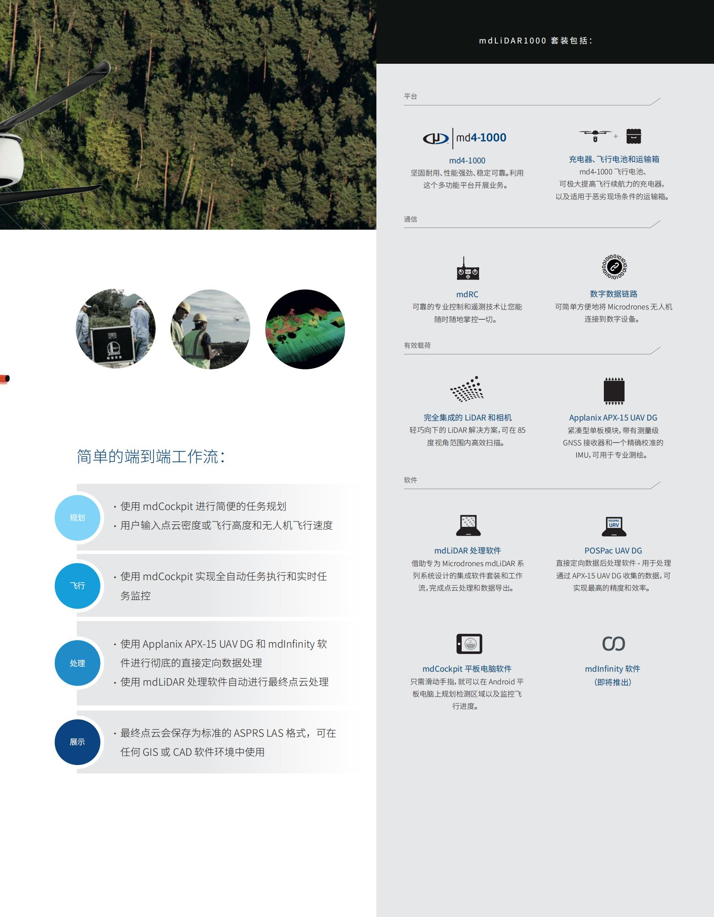Click the LiDAR point cloud dots icon
714x917 pixels.
[467, 388]
